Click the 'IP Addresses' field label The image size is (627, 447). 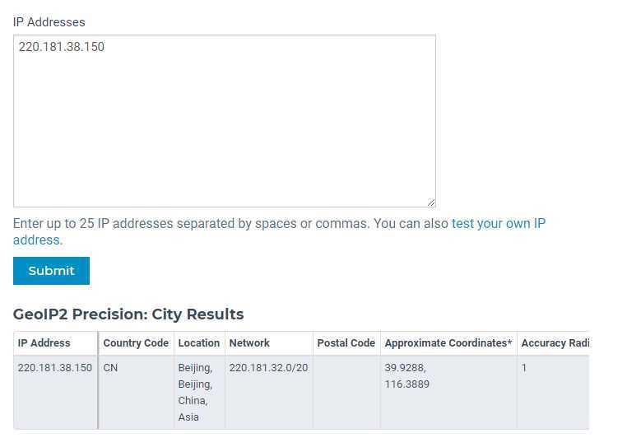49,22
